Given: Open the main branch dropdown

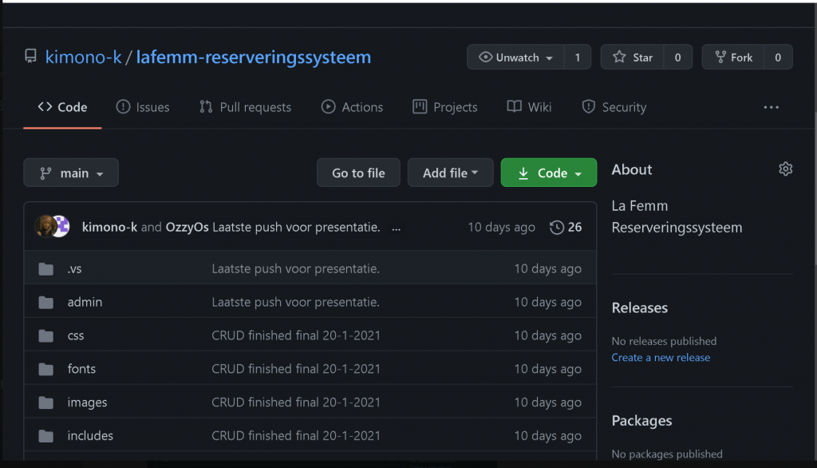Looking at the screenshot, I should [71, 173].
